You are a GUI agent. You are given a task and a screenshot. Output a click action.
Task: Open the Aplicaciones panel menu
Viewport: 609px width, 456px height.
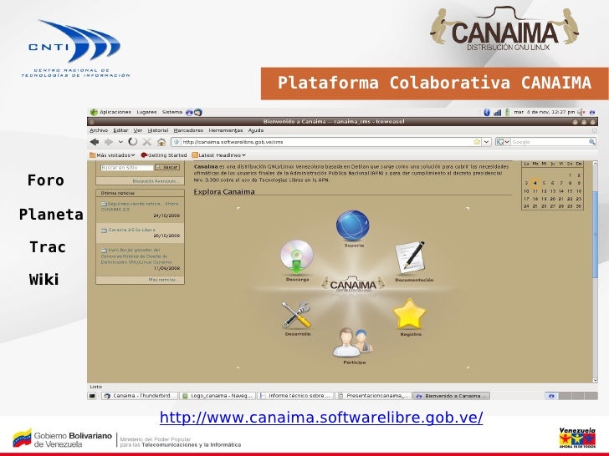[110, 112]
